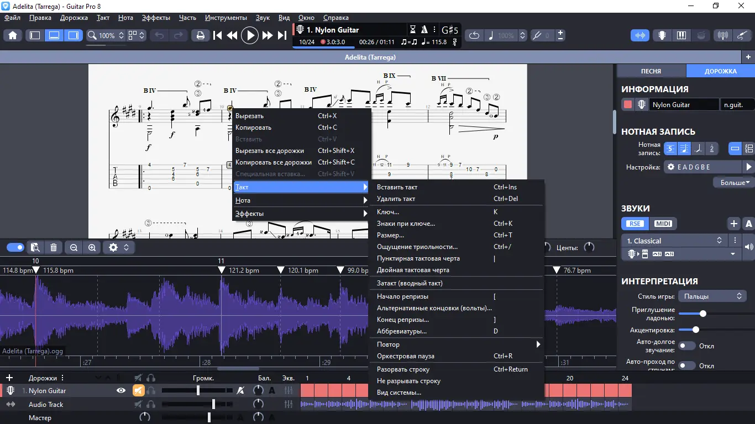
Task: Click the add sound plus button
Action: pyautogui.click(x=733, y=224)
